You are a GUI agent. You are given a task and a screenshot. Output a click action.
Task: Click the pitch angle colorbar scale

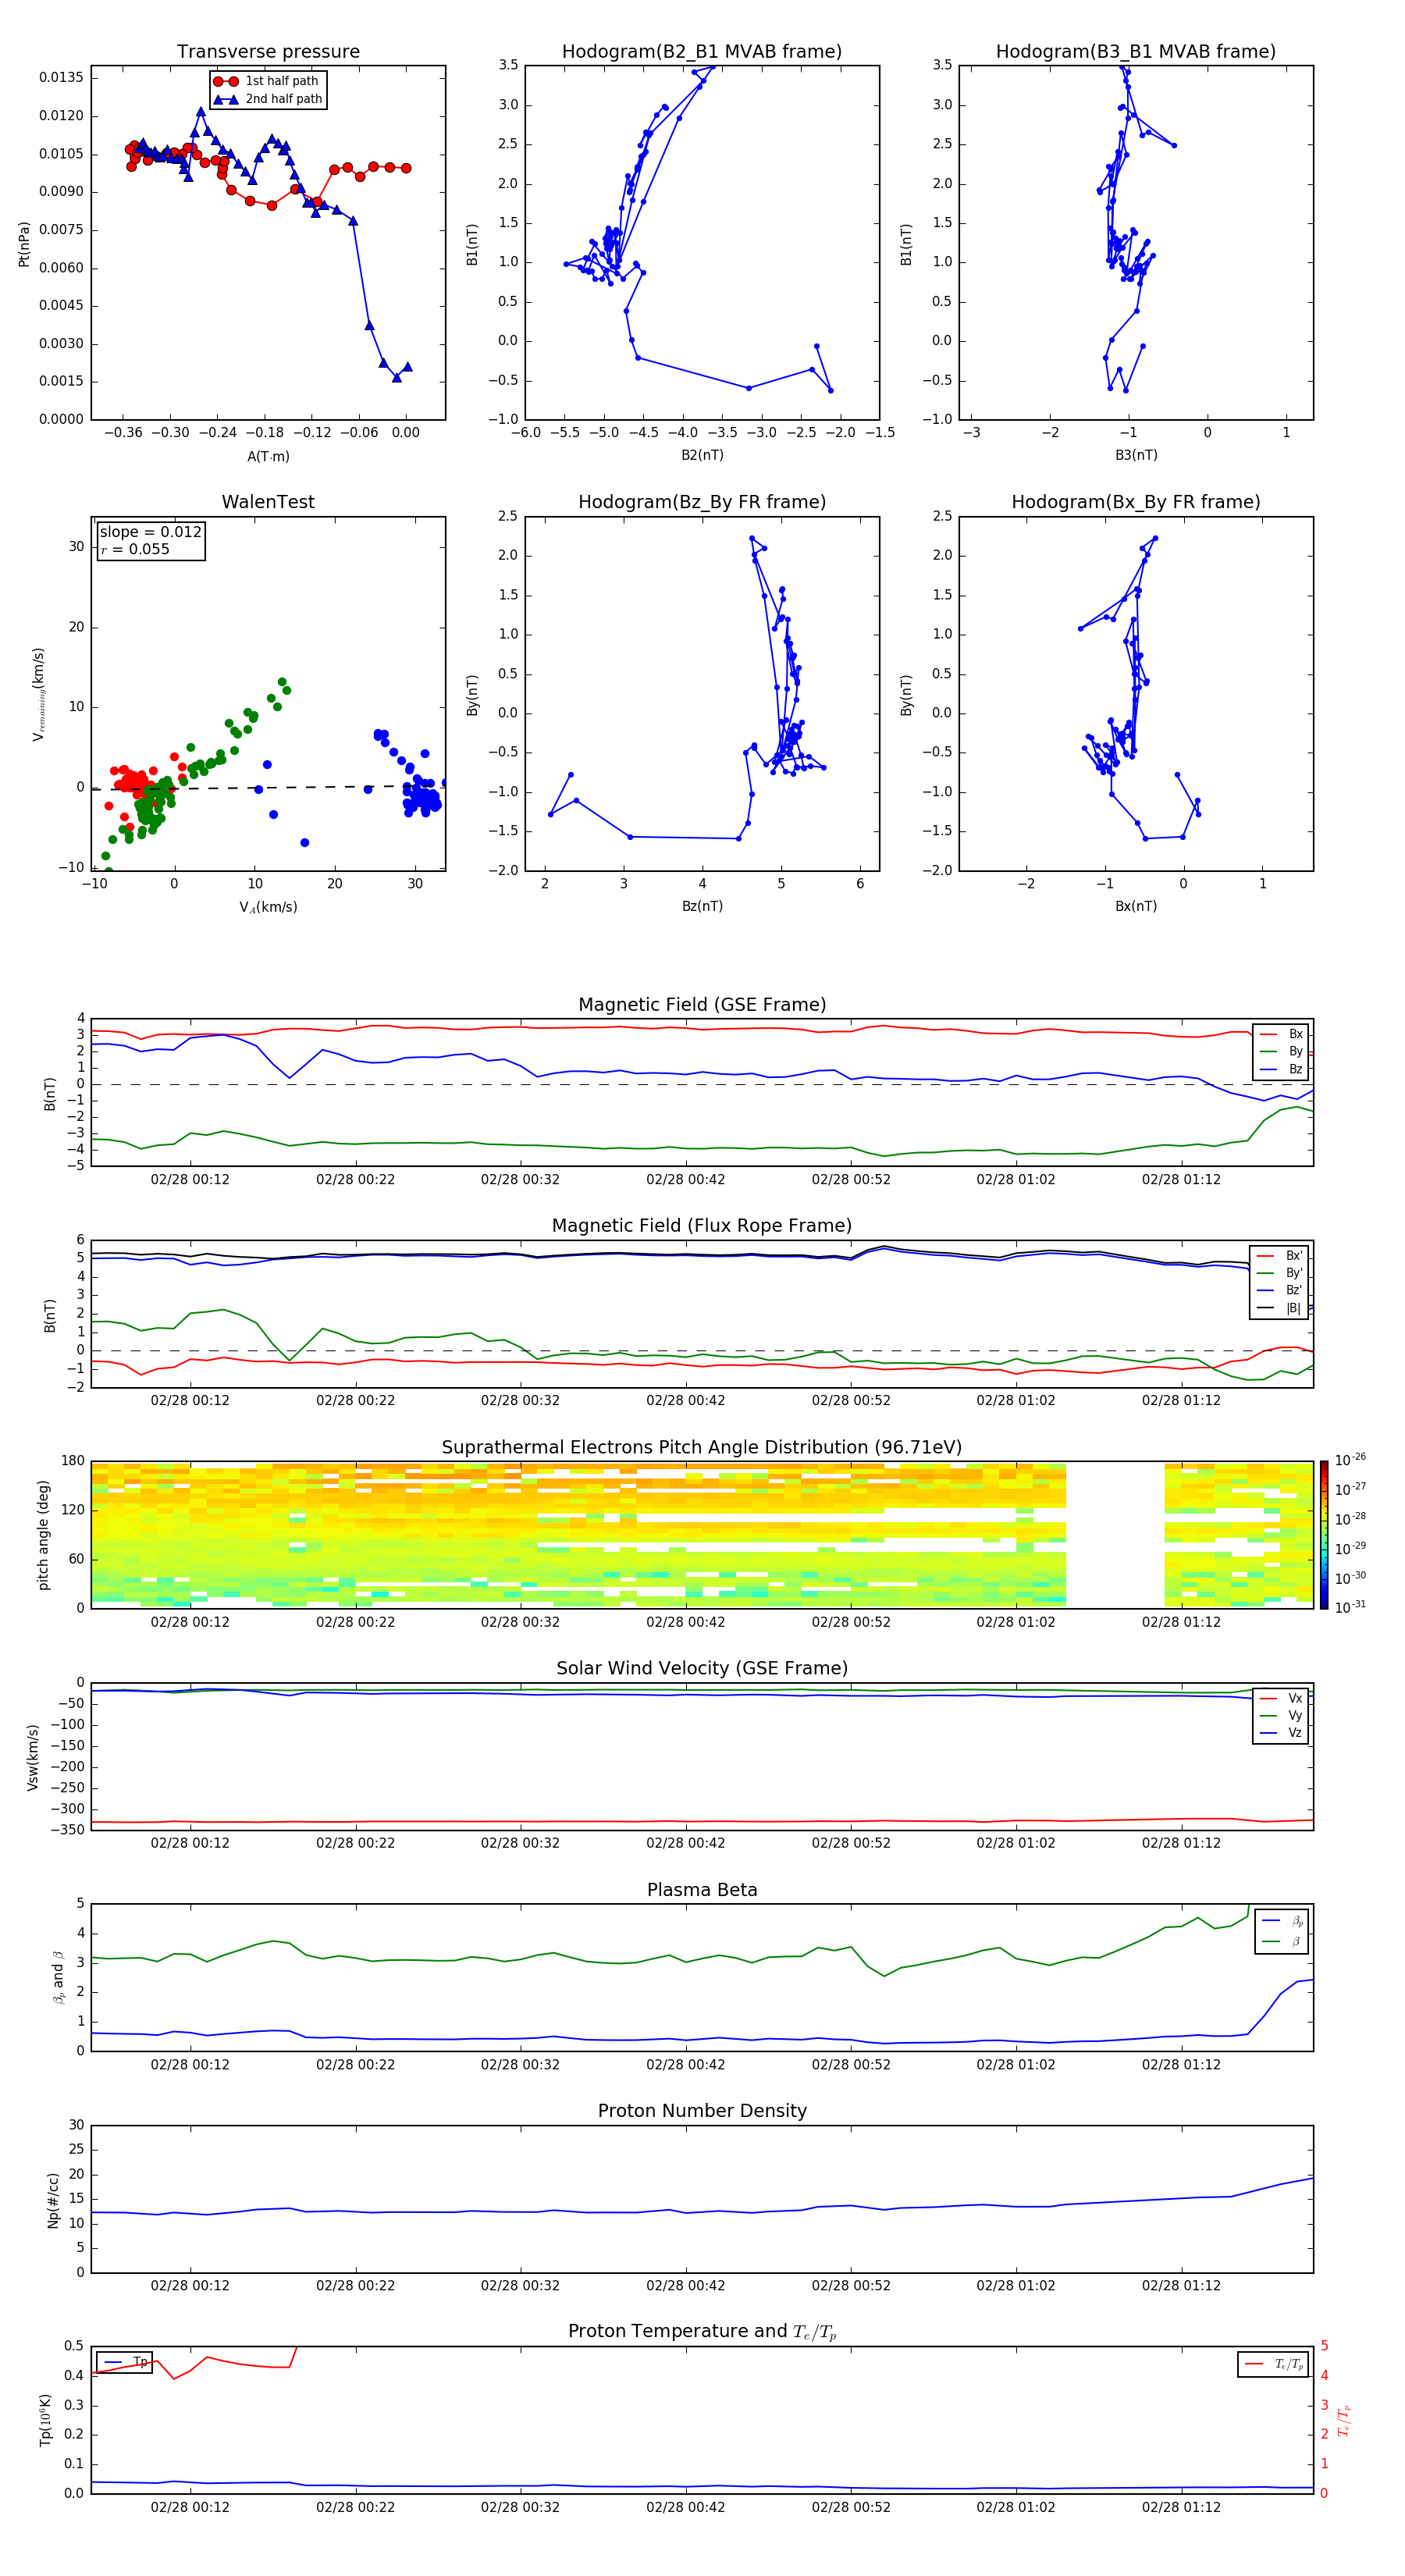click(1324, 1535)
